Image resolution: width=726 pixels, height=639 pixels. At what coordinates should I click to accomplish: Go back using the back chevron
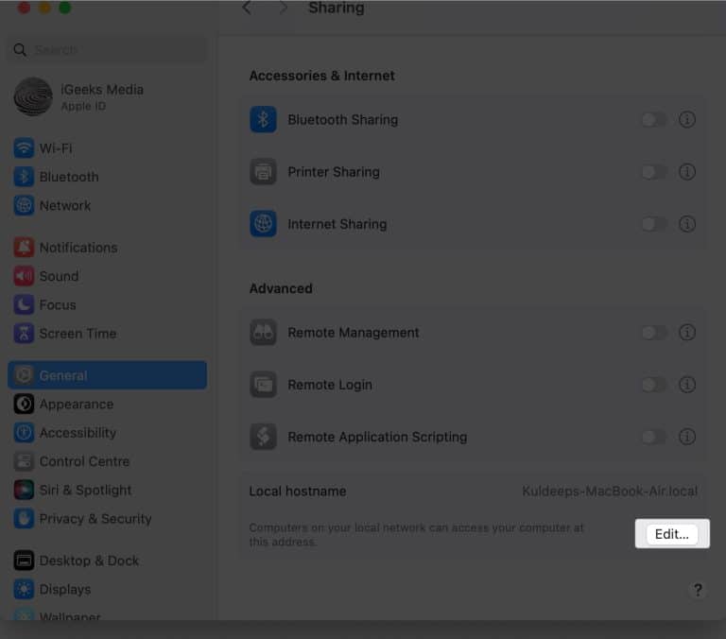247,9
